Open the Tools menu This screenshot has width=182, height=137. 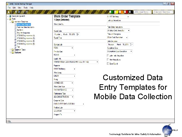tap(26, 8)
